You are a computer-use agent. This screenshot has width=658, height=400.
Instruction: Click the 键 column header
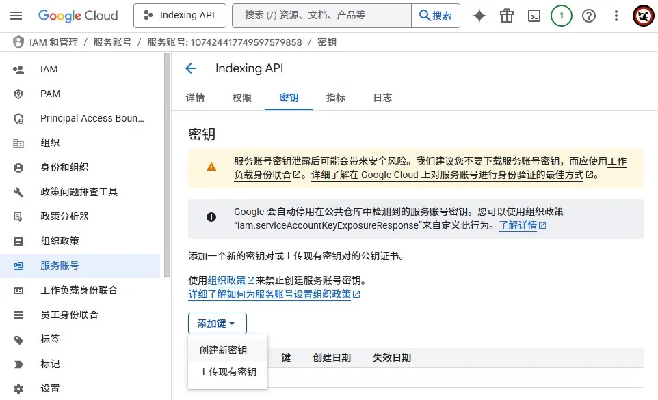286,358
